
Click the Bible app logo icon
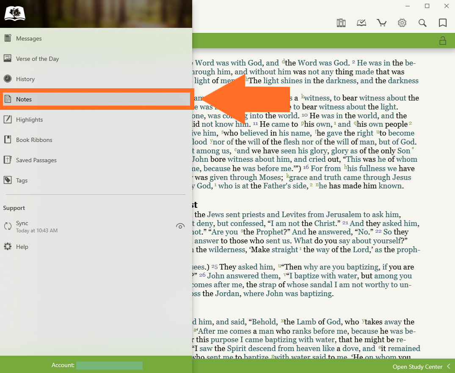click(x=15, y=14)
